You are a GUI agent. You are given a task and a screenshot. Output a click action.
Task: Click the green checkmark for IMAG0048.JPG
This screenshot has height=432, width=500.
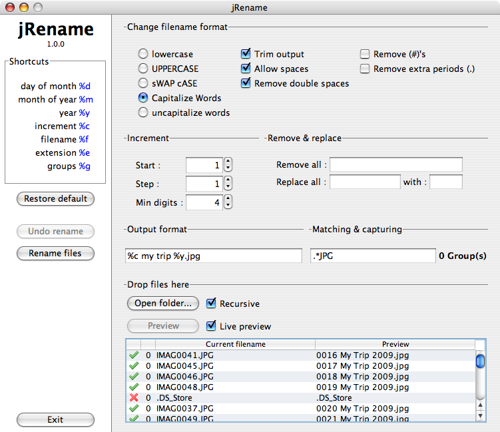tap(134, 387)
